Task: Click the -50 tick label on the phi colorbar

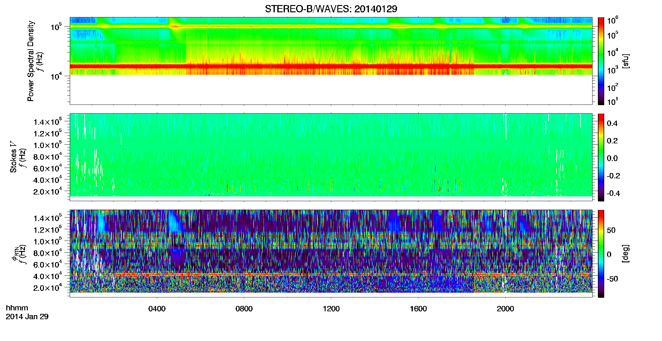Action: [612, 279]
